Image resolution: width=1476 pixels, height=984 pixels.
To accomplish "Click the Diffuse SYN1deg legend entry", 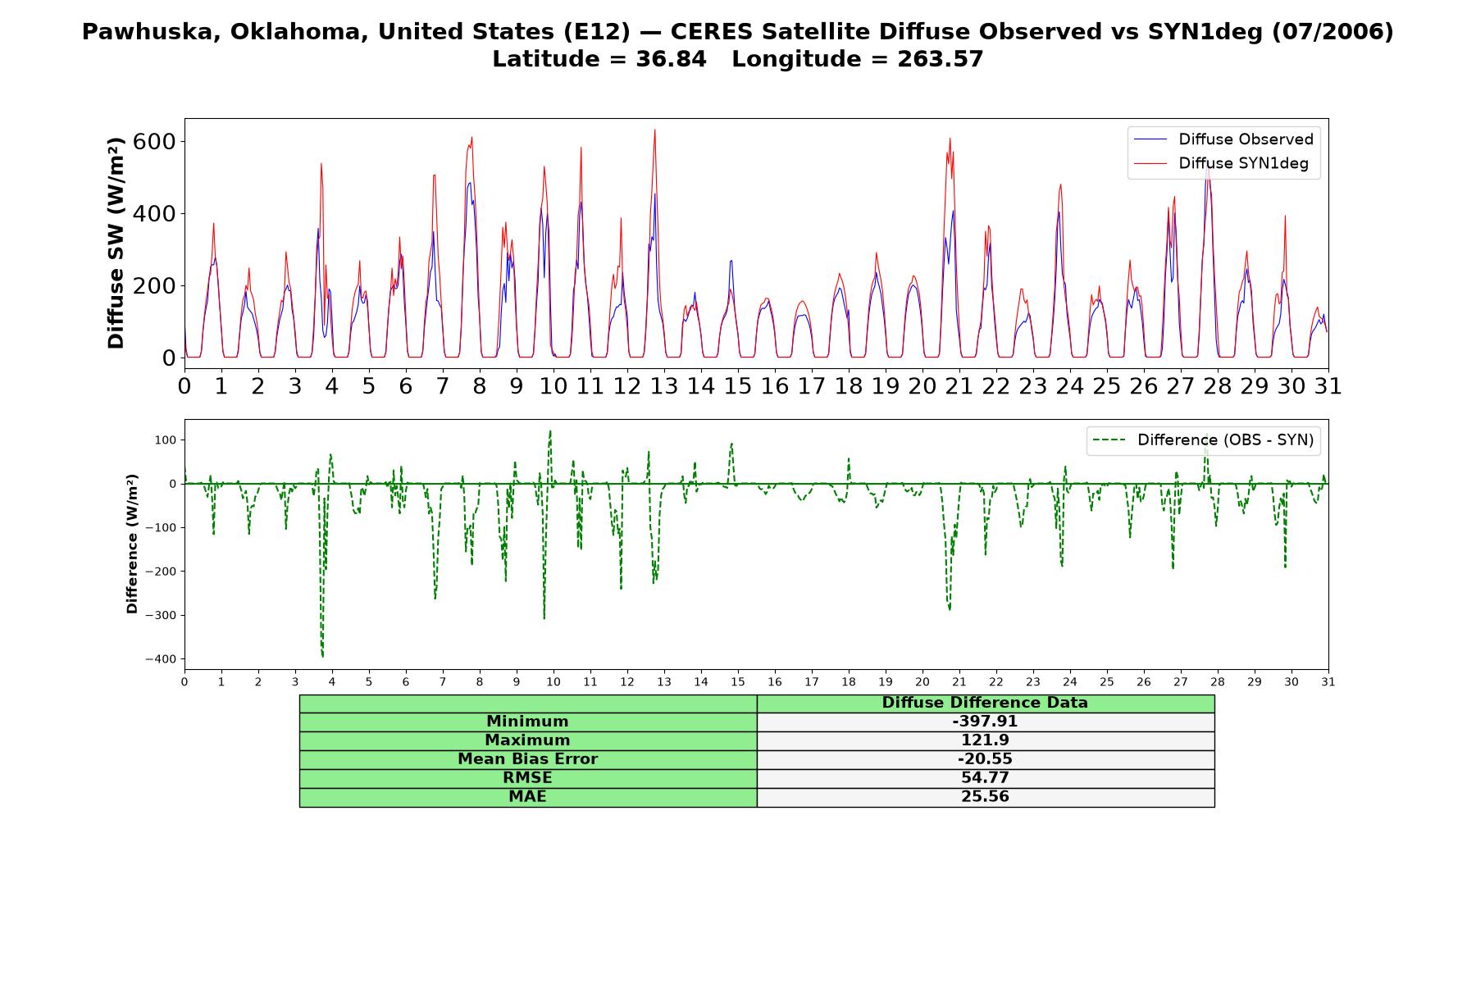I will 1222,163.
